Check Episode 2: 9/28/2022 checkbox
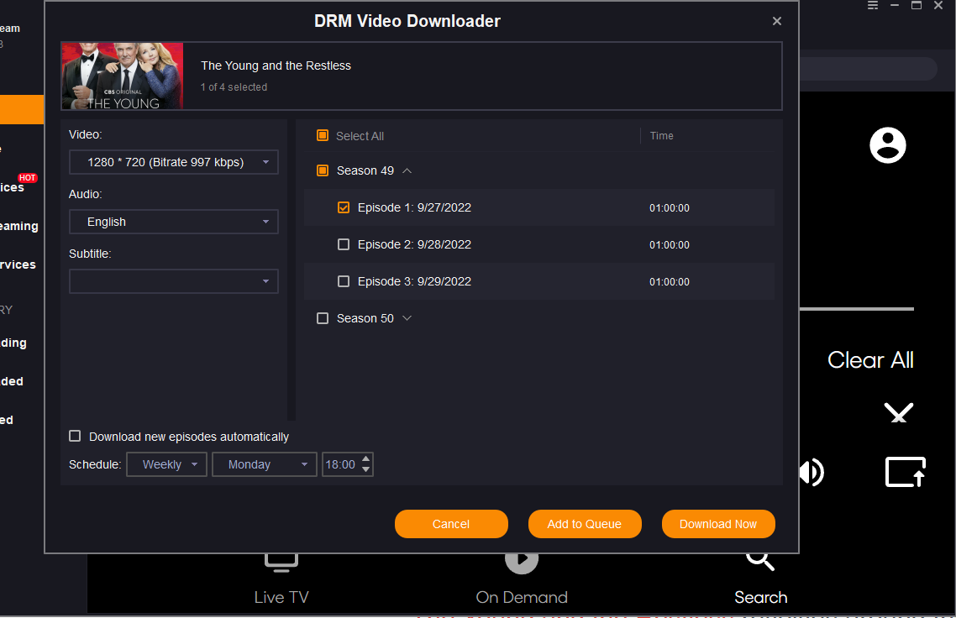956x618 pixels. (344, 244)
